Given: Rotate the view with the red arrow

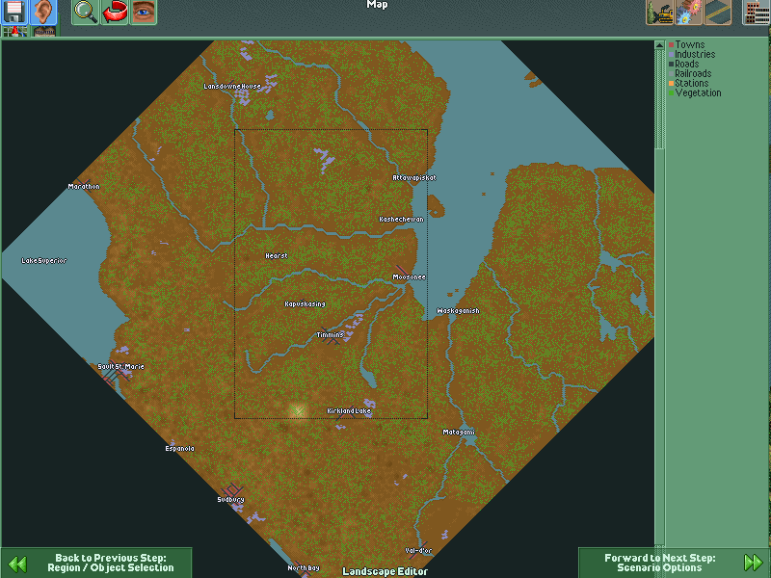Looking at the screenshot, I should click(115, 12).
